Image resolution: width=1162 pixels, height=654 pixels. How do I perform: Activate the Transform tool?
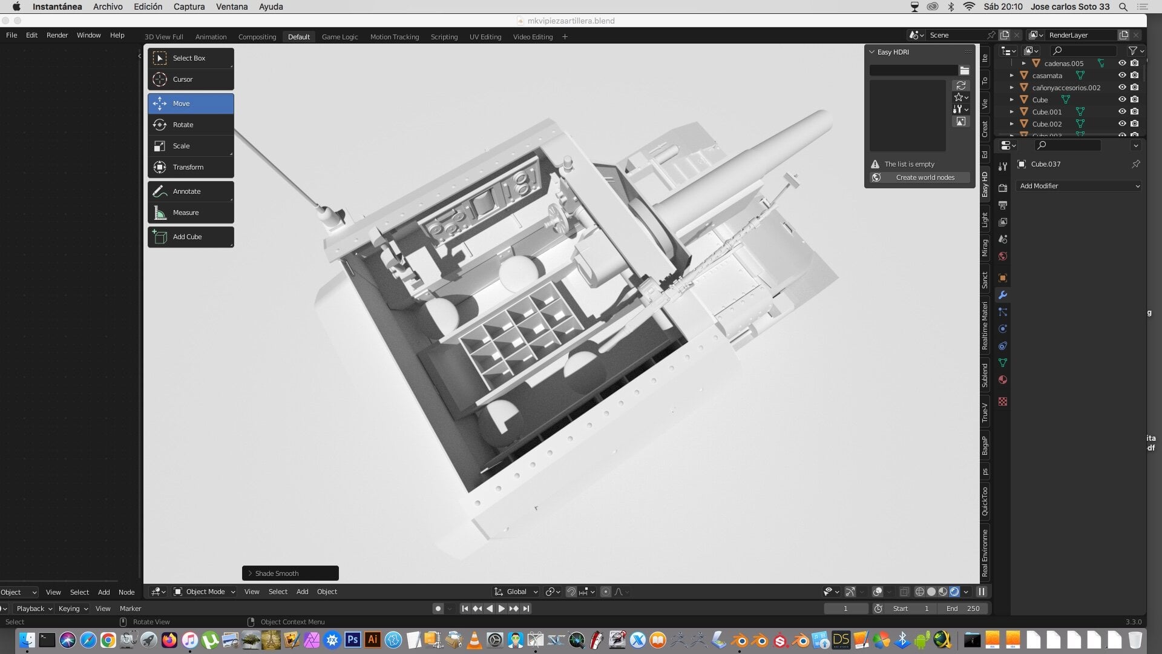tap(191, 167)
